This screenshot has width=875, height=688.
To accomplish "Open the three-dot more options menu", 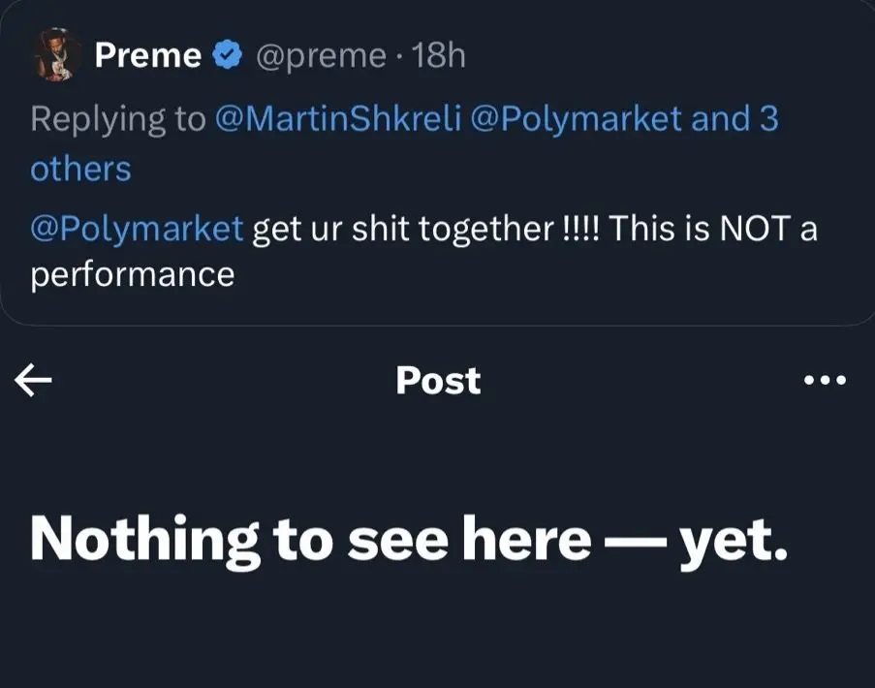I will tap(823, 380).
